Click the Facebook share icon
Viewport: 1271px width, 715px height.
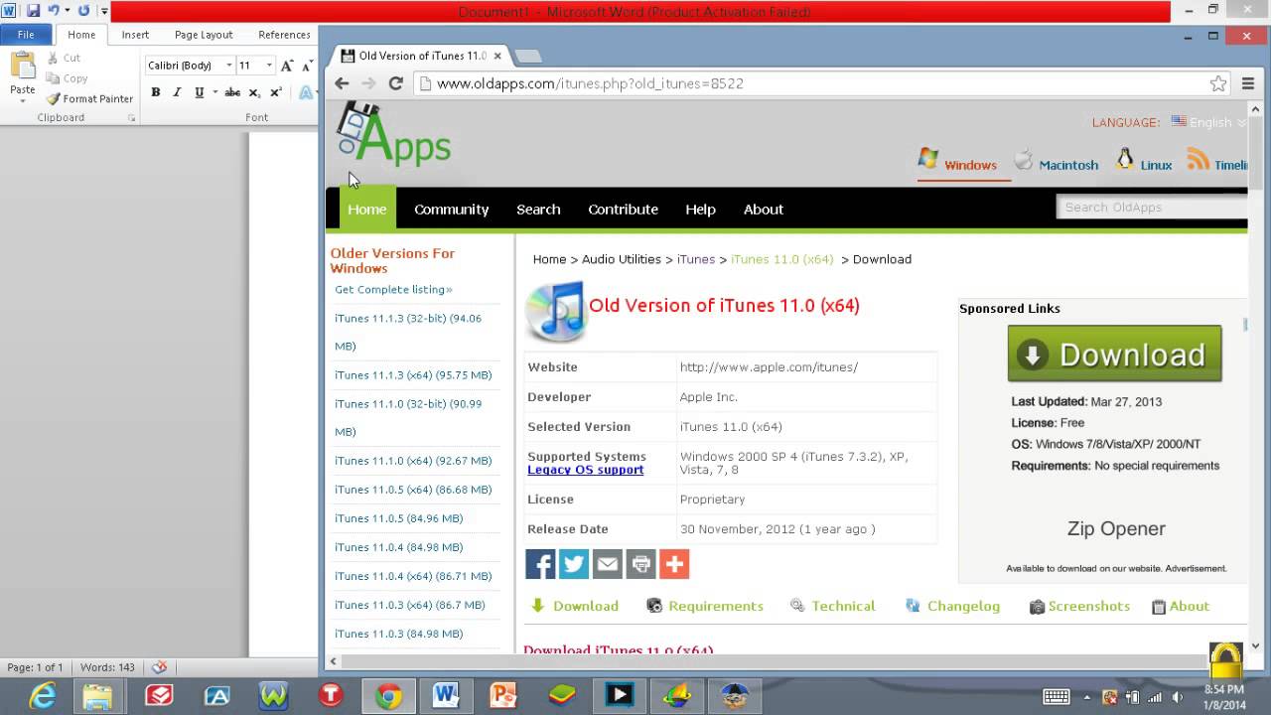tap(540, 564)
